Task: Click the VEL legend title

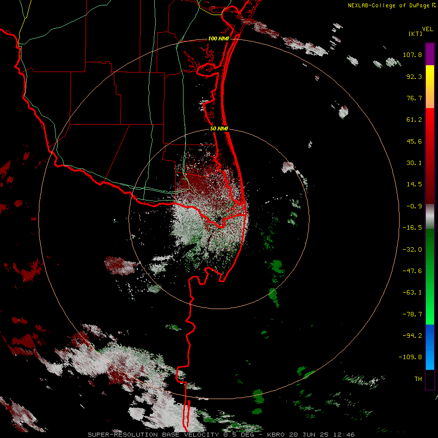Action: point(427,29)
